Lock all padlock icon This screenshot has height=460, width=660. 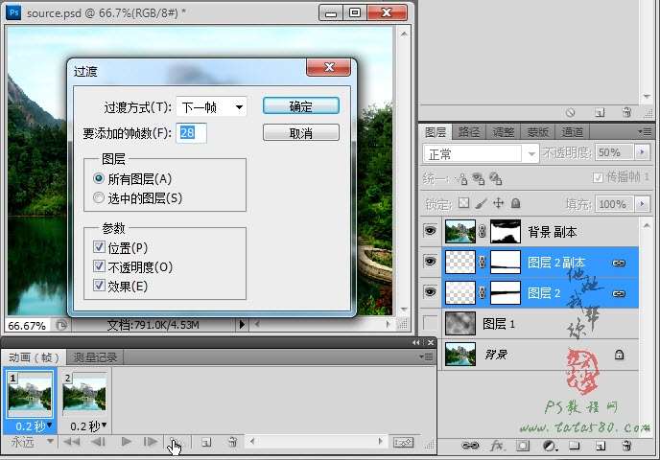pyautogui.click(x=516, y=203)
